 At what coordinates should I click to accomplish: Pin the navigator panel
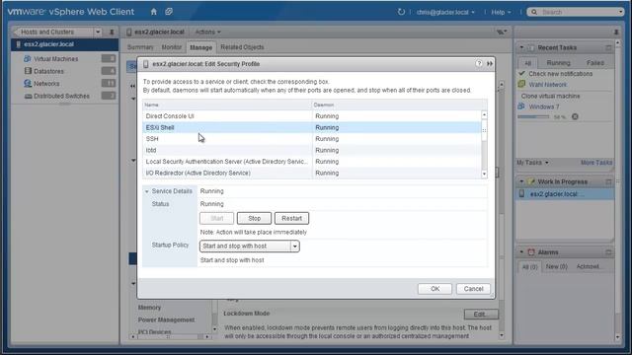coord(112,32)
